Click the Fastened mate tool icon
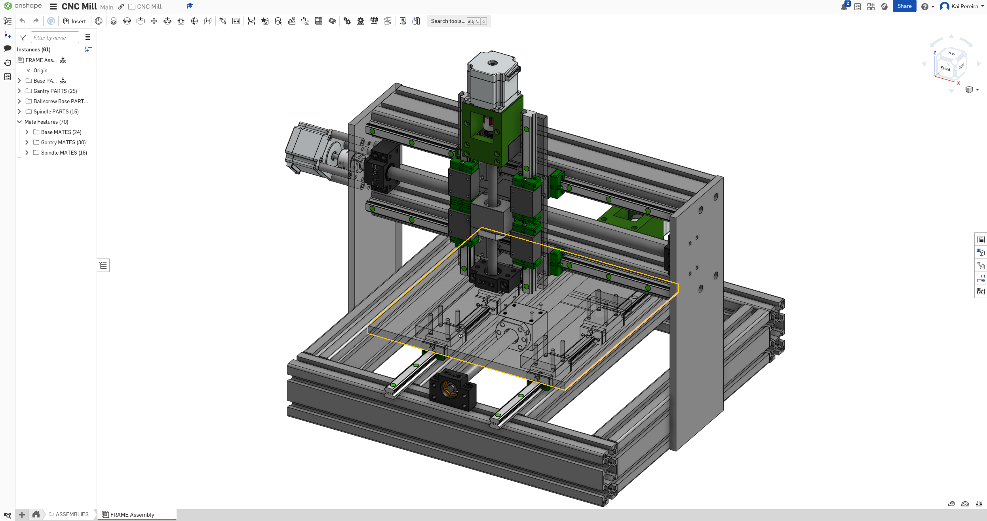 (x=114, y=21)
